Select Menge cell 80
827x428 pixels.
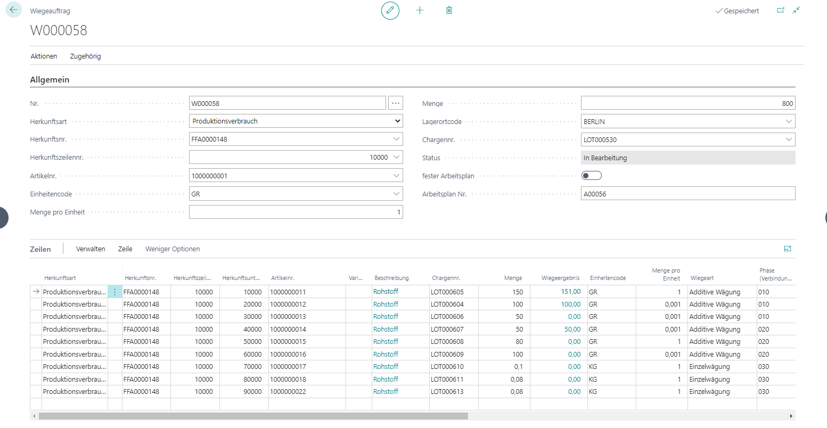[504, 342]
